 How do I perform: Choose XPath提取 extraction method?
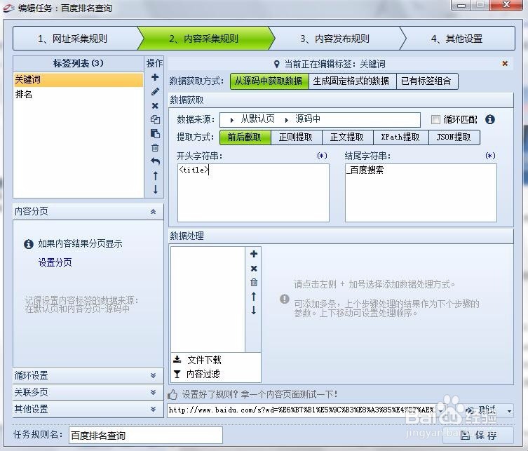(x=400, y=137)
